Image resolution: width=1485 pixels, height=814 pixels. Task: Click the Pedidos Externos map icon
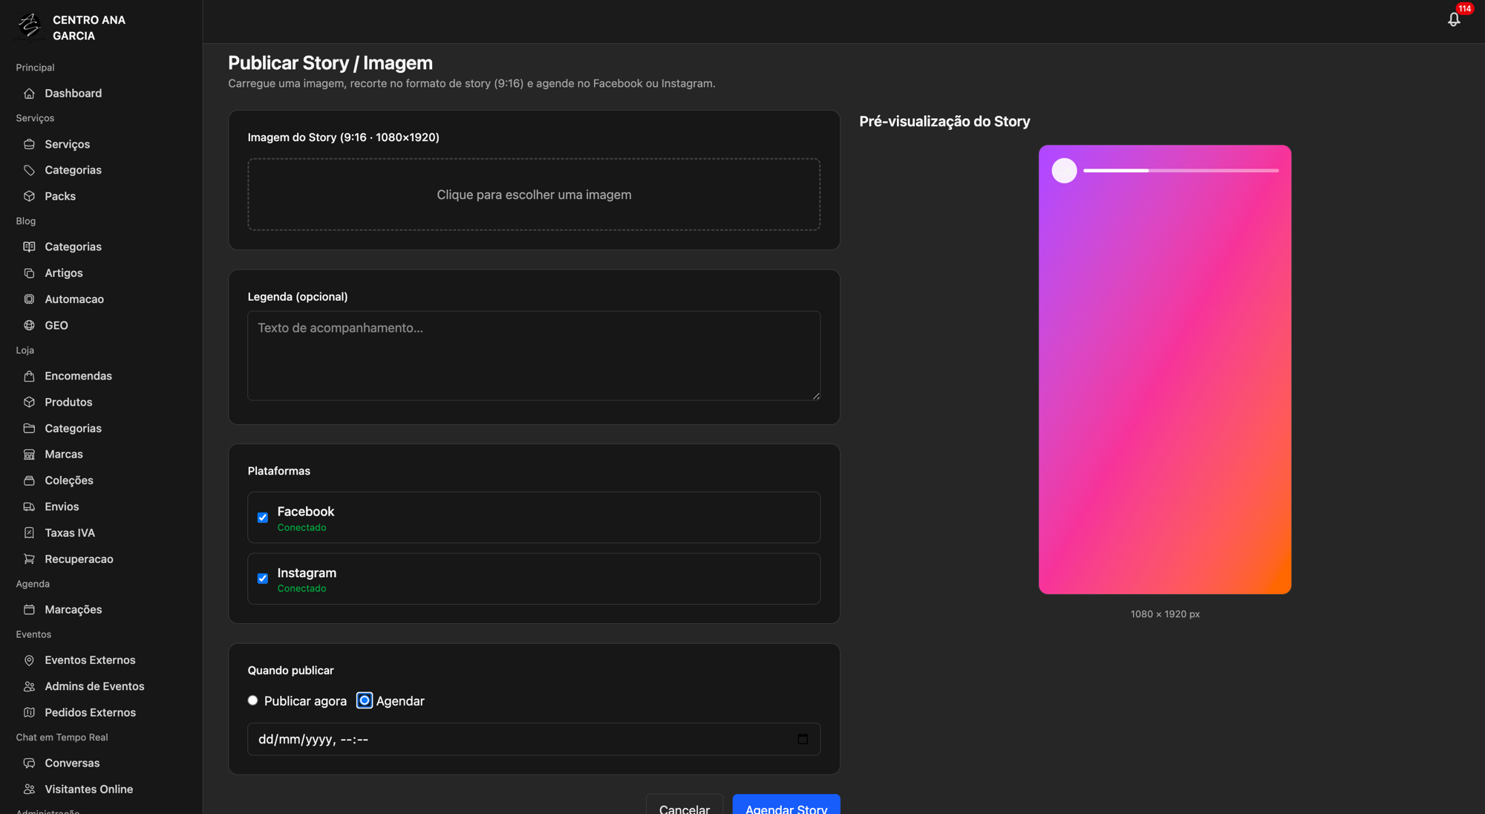[29, 712]
